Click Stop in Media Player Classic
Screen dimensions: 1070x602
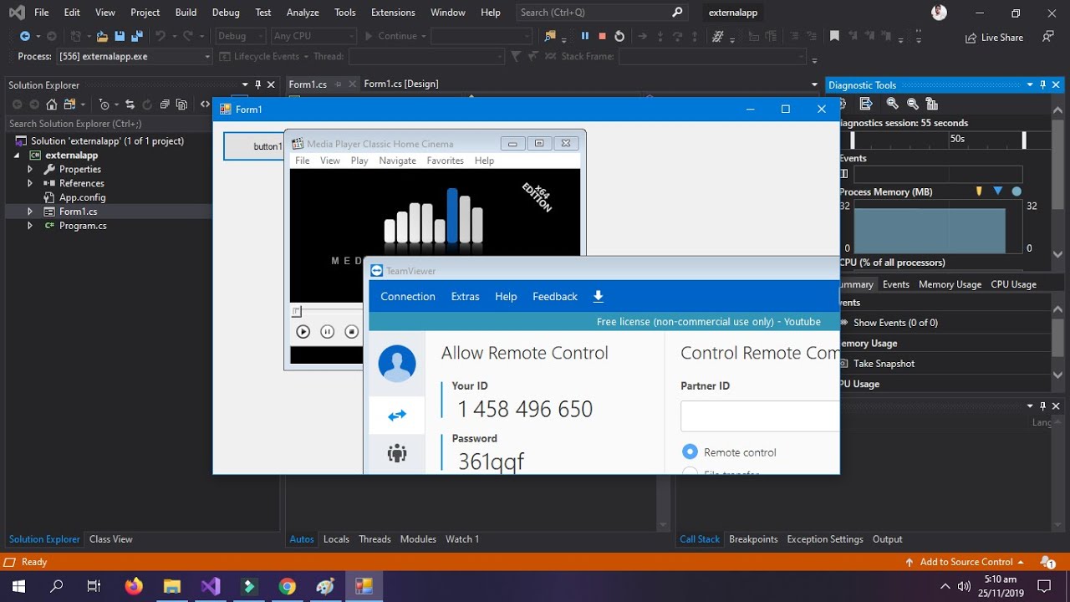tap(352, 332)
